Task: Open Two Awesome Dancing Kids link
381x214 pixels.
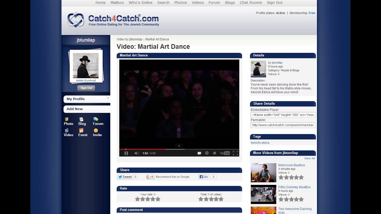Action: (295, 211)
